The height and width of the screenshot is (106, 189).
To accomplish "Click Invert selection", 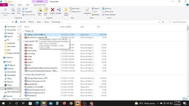I will 109,15.
